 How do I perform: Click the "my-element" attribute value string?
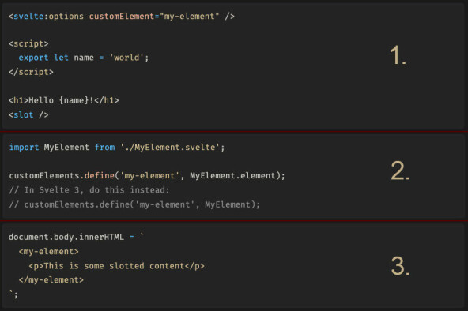tap(189, 17)
